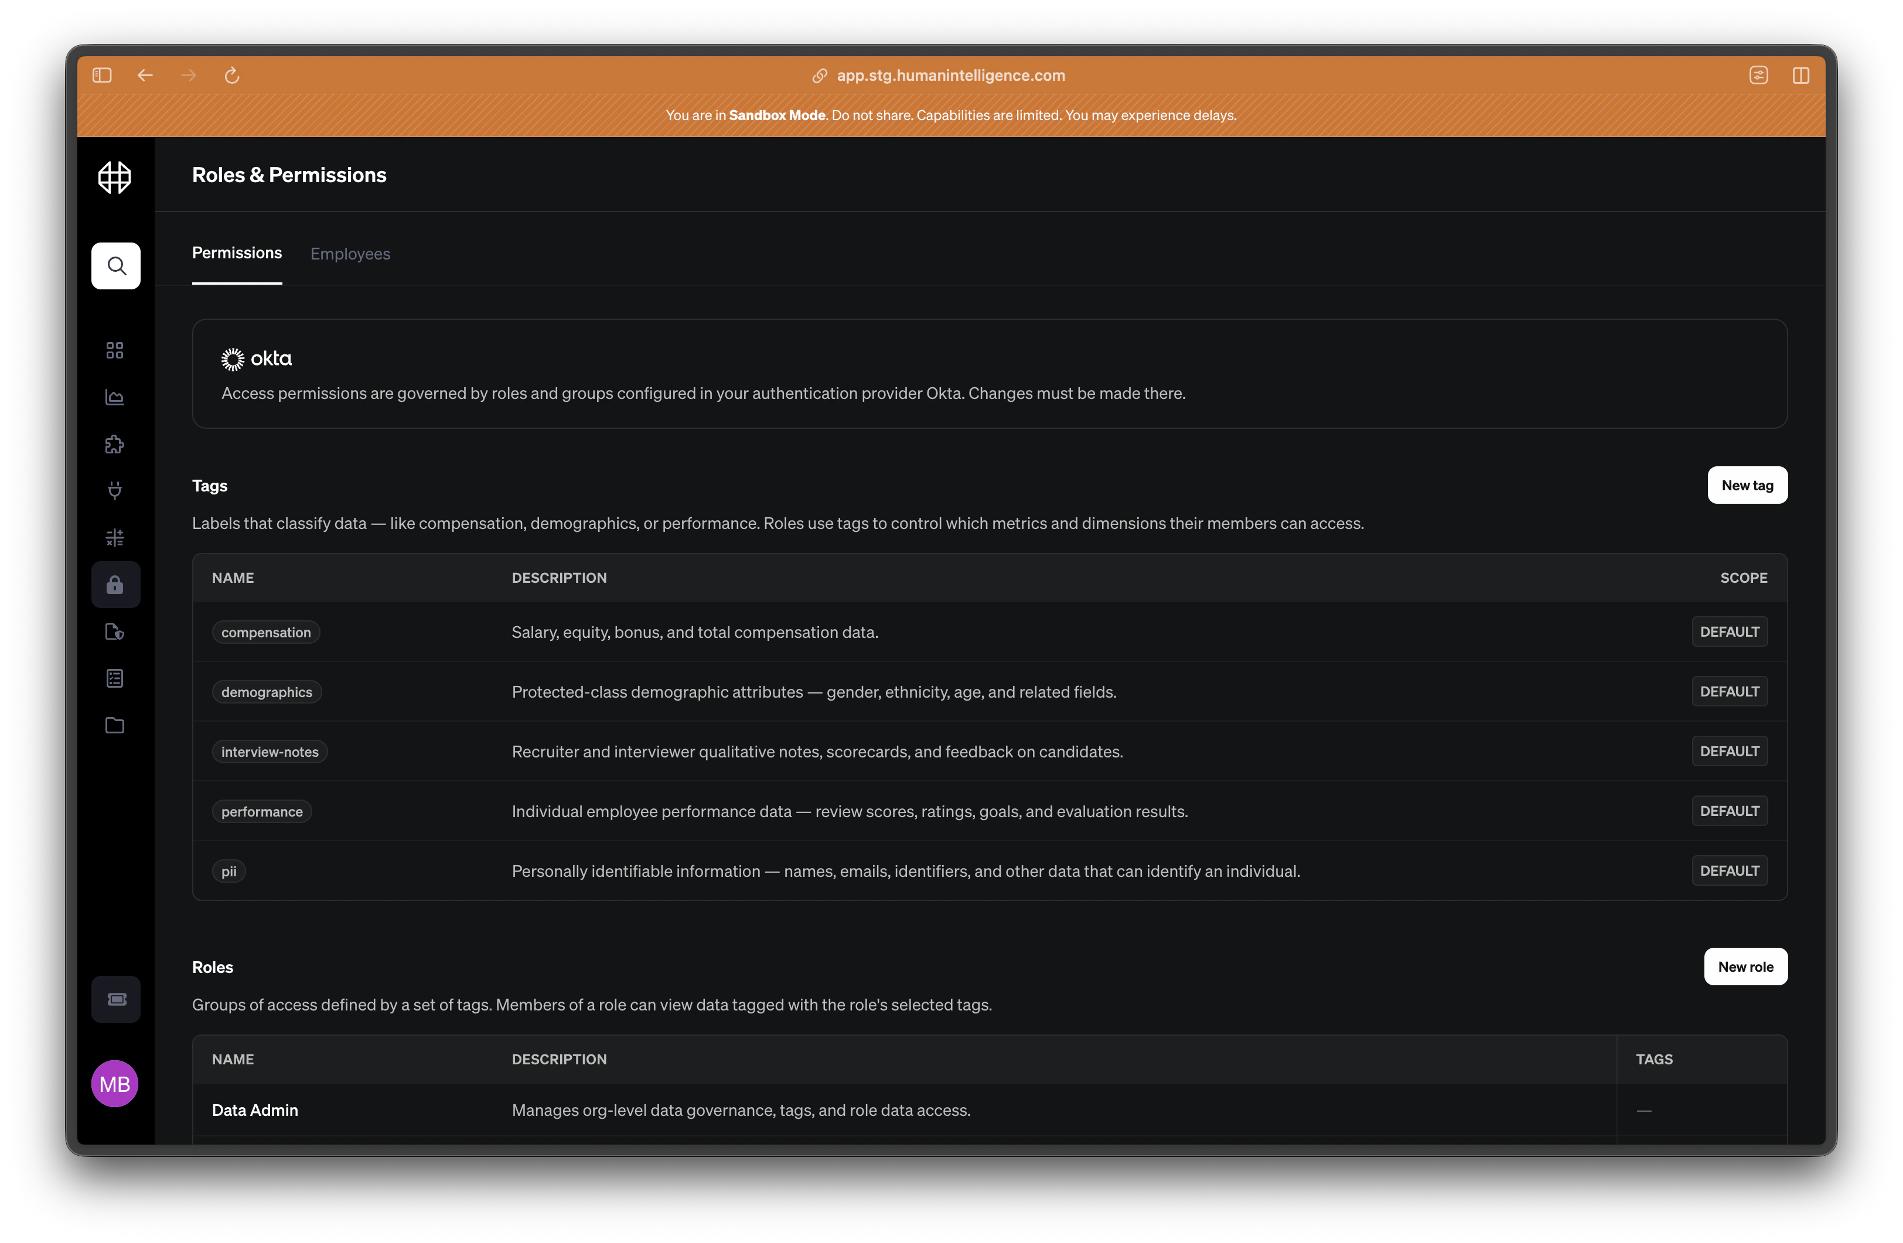Click the Tags table NAME column header
1903x1243 pixels.
pyautogui.click(x=233, y=578)
